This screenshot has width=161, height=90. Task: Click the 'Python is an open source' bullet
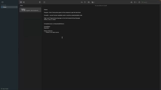pyautogui.click(x=52, y=32)
